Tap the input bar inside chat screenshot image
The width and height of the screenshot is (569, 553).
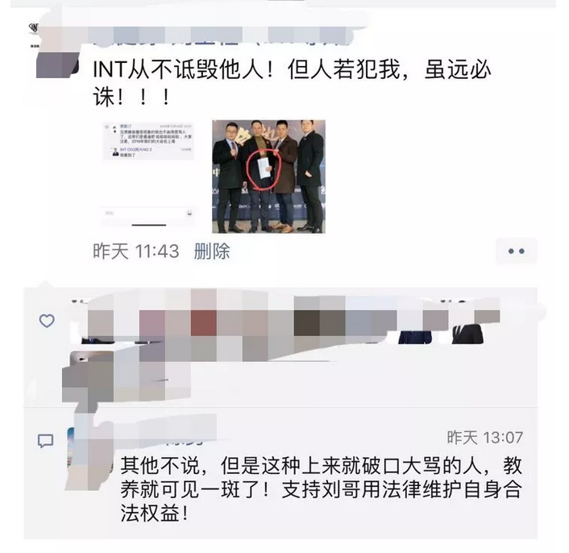point(149,213)
